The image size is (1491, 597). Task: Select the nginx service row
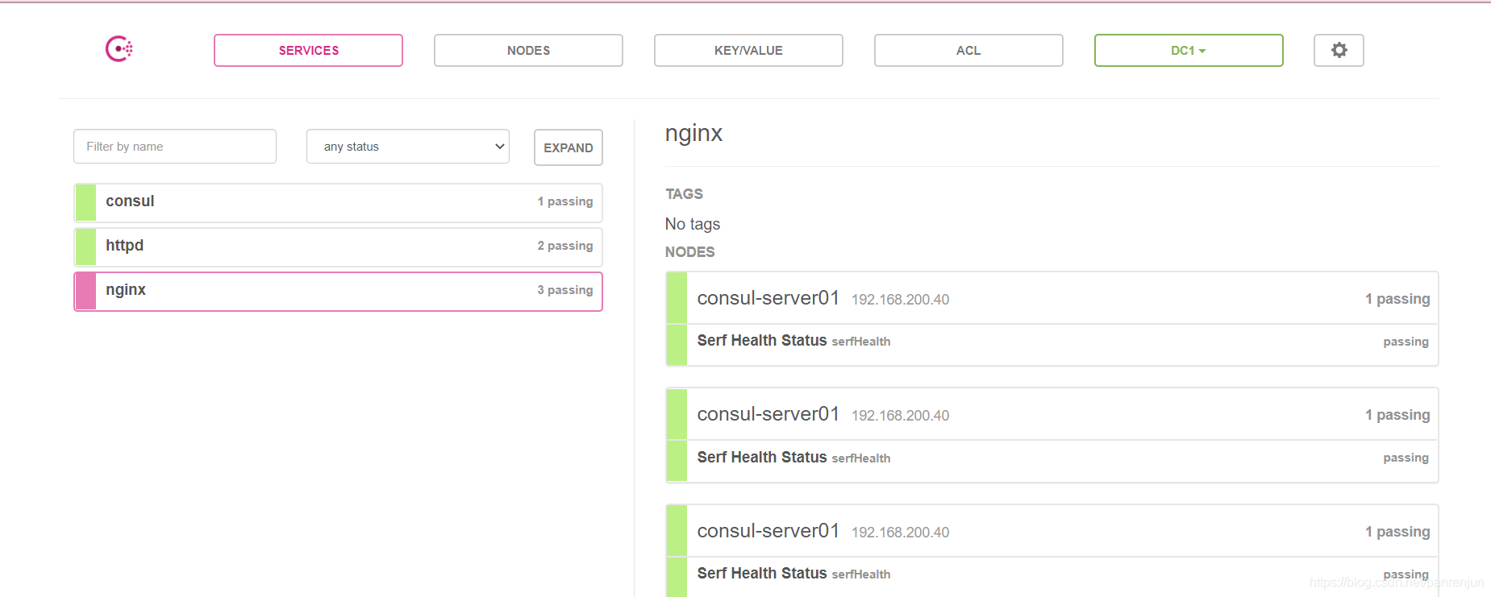(x=339, y=291)
